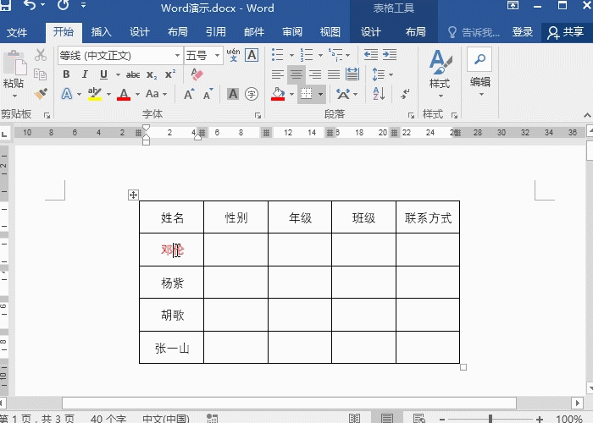Screen dimensions: 593x423
Task: Open the 文件 File tab
Action: (17, 32)
